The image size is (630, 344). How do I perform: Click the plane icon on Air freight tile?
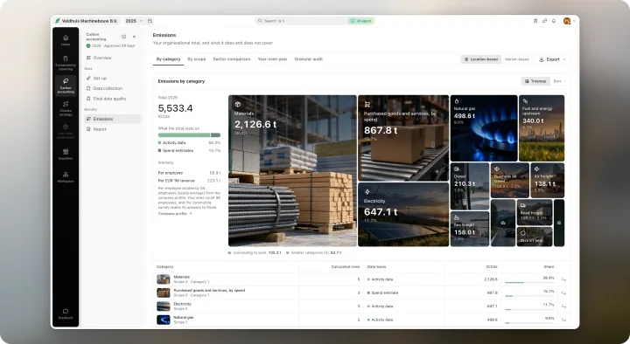536,169
